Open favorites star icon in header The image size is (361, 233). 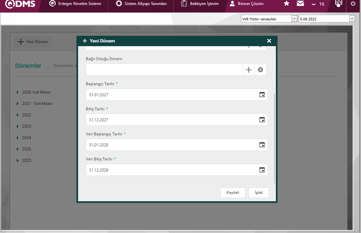pyautogui.click(x=286, y=4)
